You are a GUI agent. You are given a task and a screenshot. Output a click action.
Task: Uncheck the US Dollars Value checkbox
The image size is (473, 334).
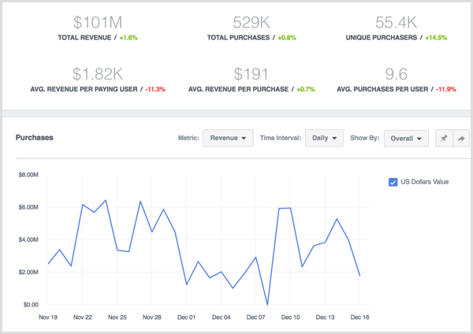tap(393, 182)
